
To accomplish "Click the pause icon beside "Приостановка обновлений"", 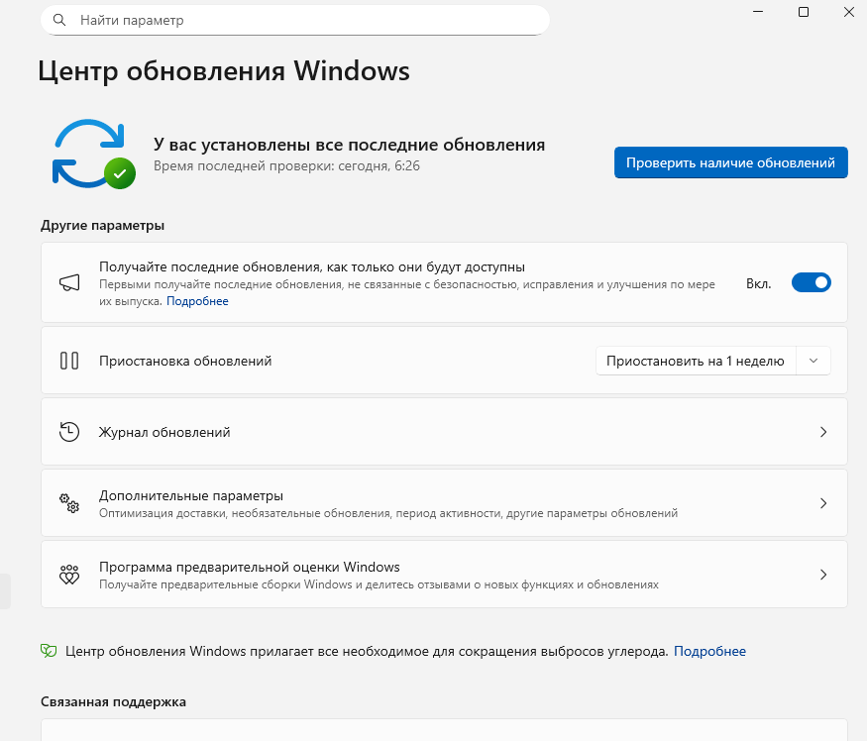I will pyautogui.click(x=69, y=361).
